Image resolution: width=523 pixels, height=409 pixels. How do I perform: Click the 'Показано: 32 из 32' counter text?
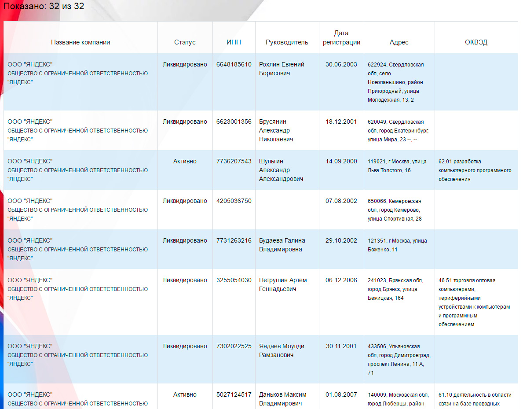point(44,6)
